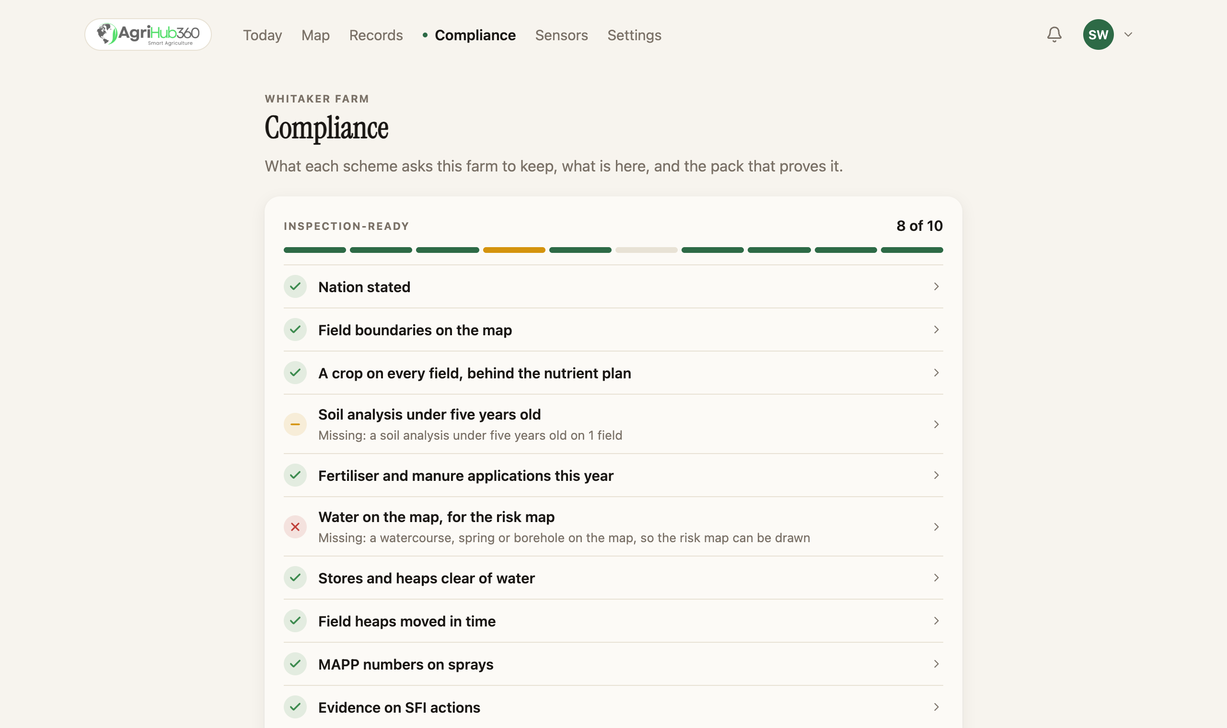Open 'MAPP numbers on sprays' item

point(613,664)
